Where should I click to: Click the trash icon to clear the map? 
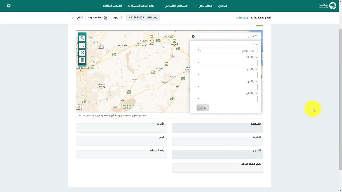(x=82, y=60)
